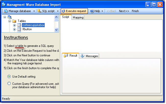
Task: Click the application icon in title bar
Action: pos(4,5)
